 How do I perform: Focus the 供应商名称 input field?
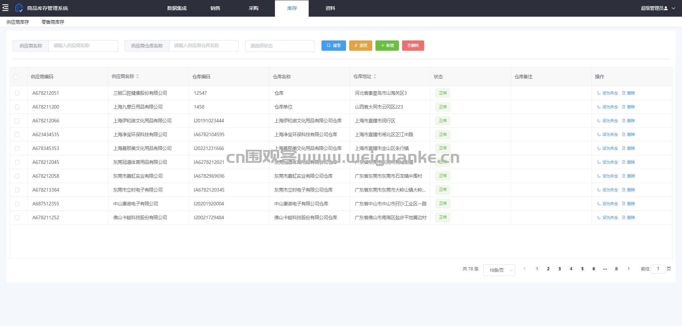(83, 46)
